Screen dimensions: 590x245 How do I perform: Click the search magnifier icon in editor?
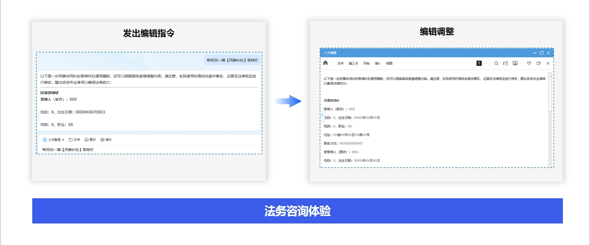point(496,63)
